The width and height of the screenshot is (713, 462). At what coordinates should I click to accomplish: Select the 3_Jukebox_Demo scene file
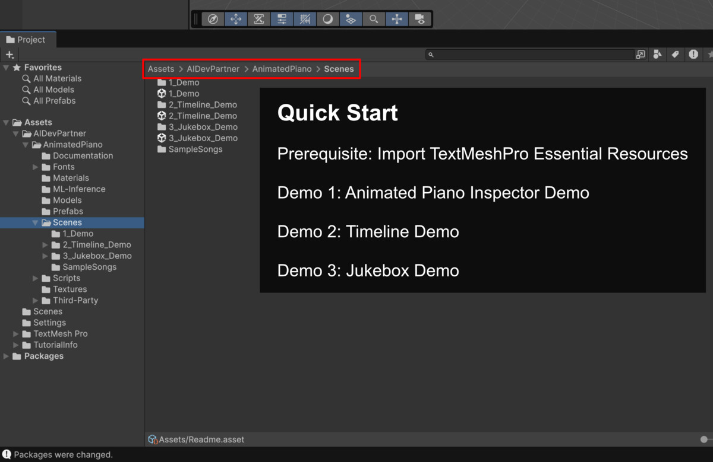tap(197, 138)
